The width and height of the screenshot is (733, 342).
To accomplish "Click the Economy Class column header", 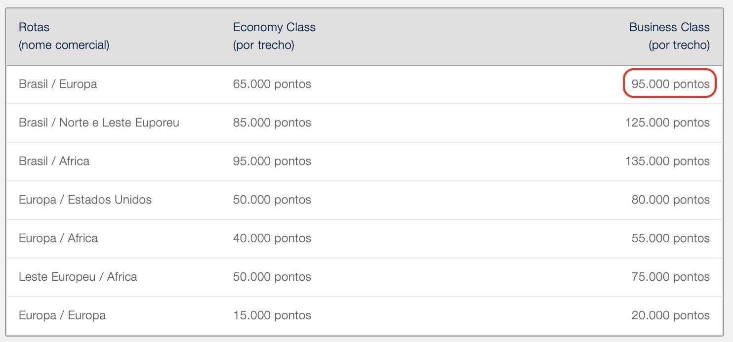I will pos(274,36).
